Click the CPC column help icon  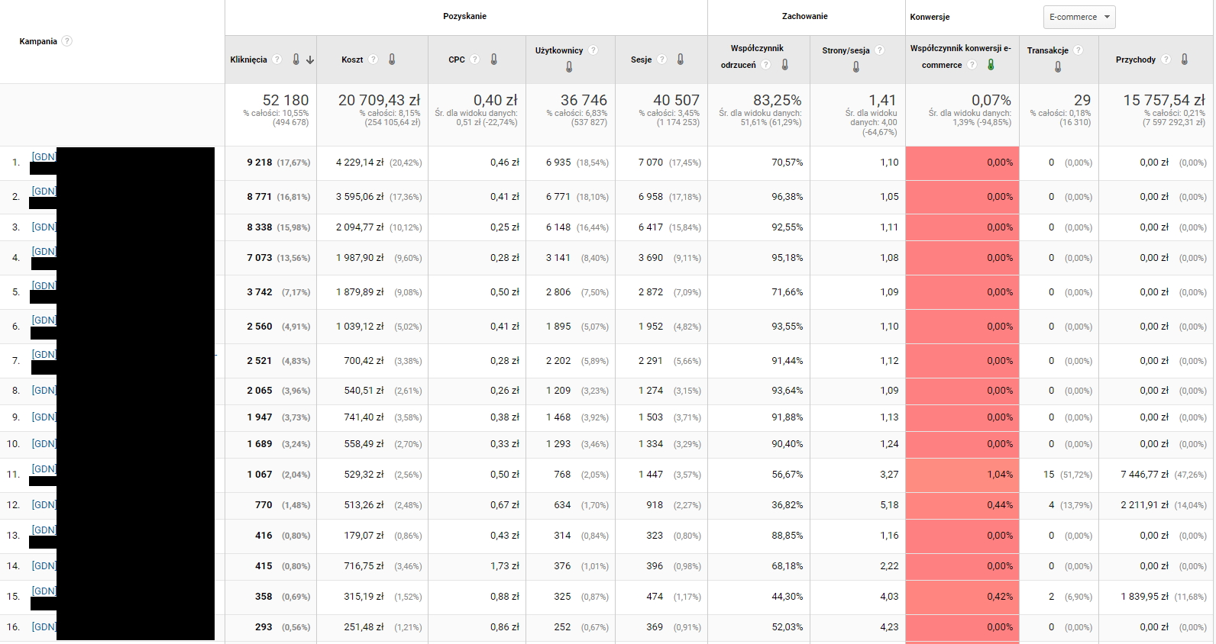[475, 60]
